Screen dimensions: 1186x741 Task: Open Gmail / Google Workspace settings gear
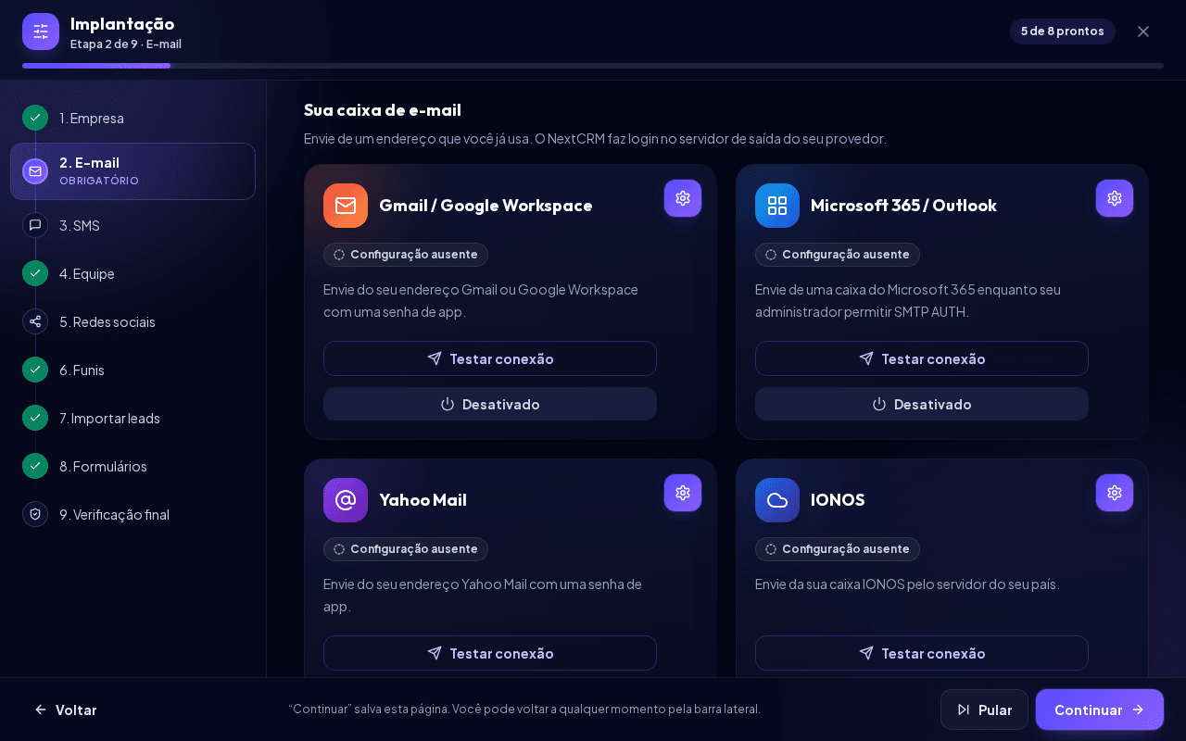(x=683, y=198)
